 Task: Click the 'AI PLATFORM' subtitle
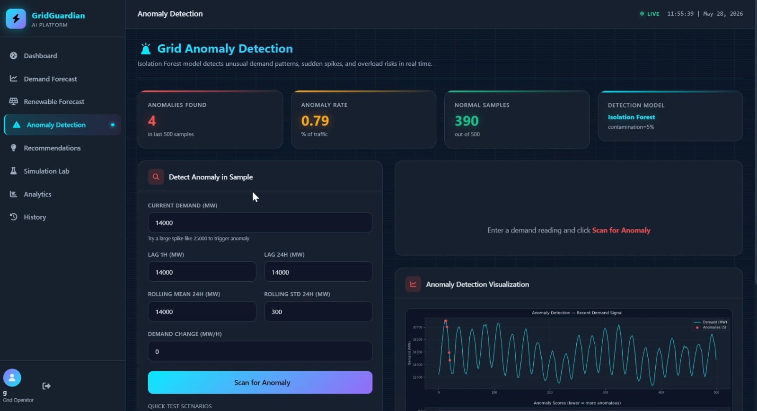pyautogui.click(x=50, y=25)
